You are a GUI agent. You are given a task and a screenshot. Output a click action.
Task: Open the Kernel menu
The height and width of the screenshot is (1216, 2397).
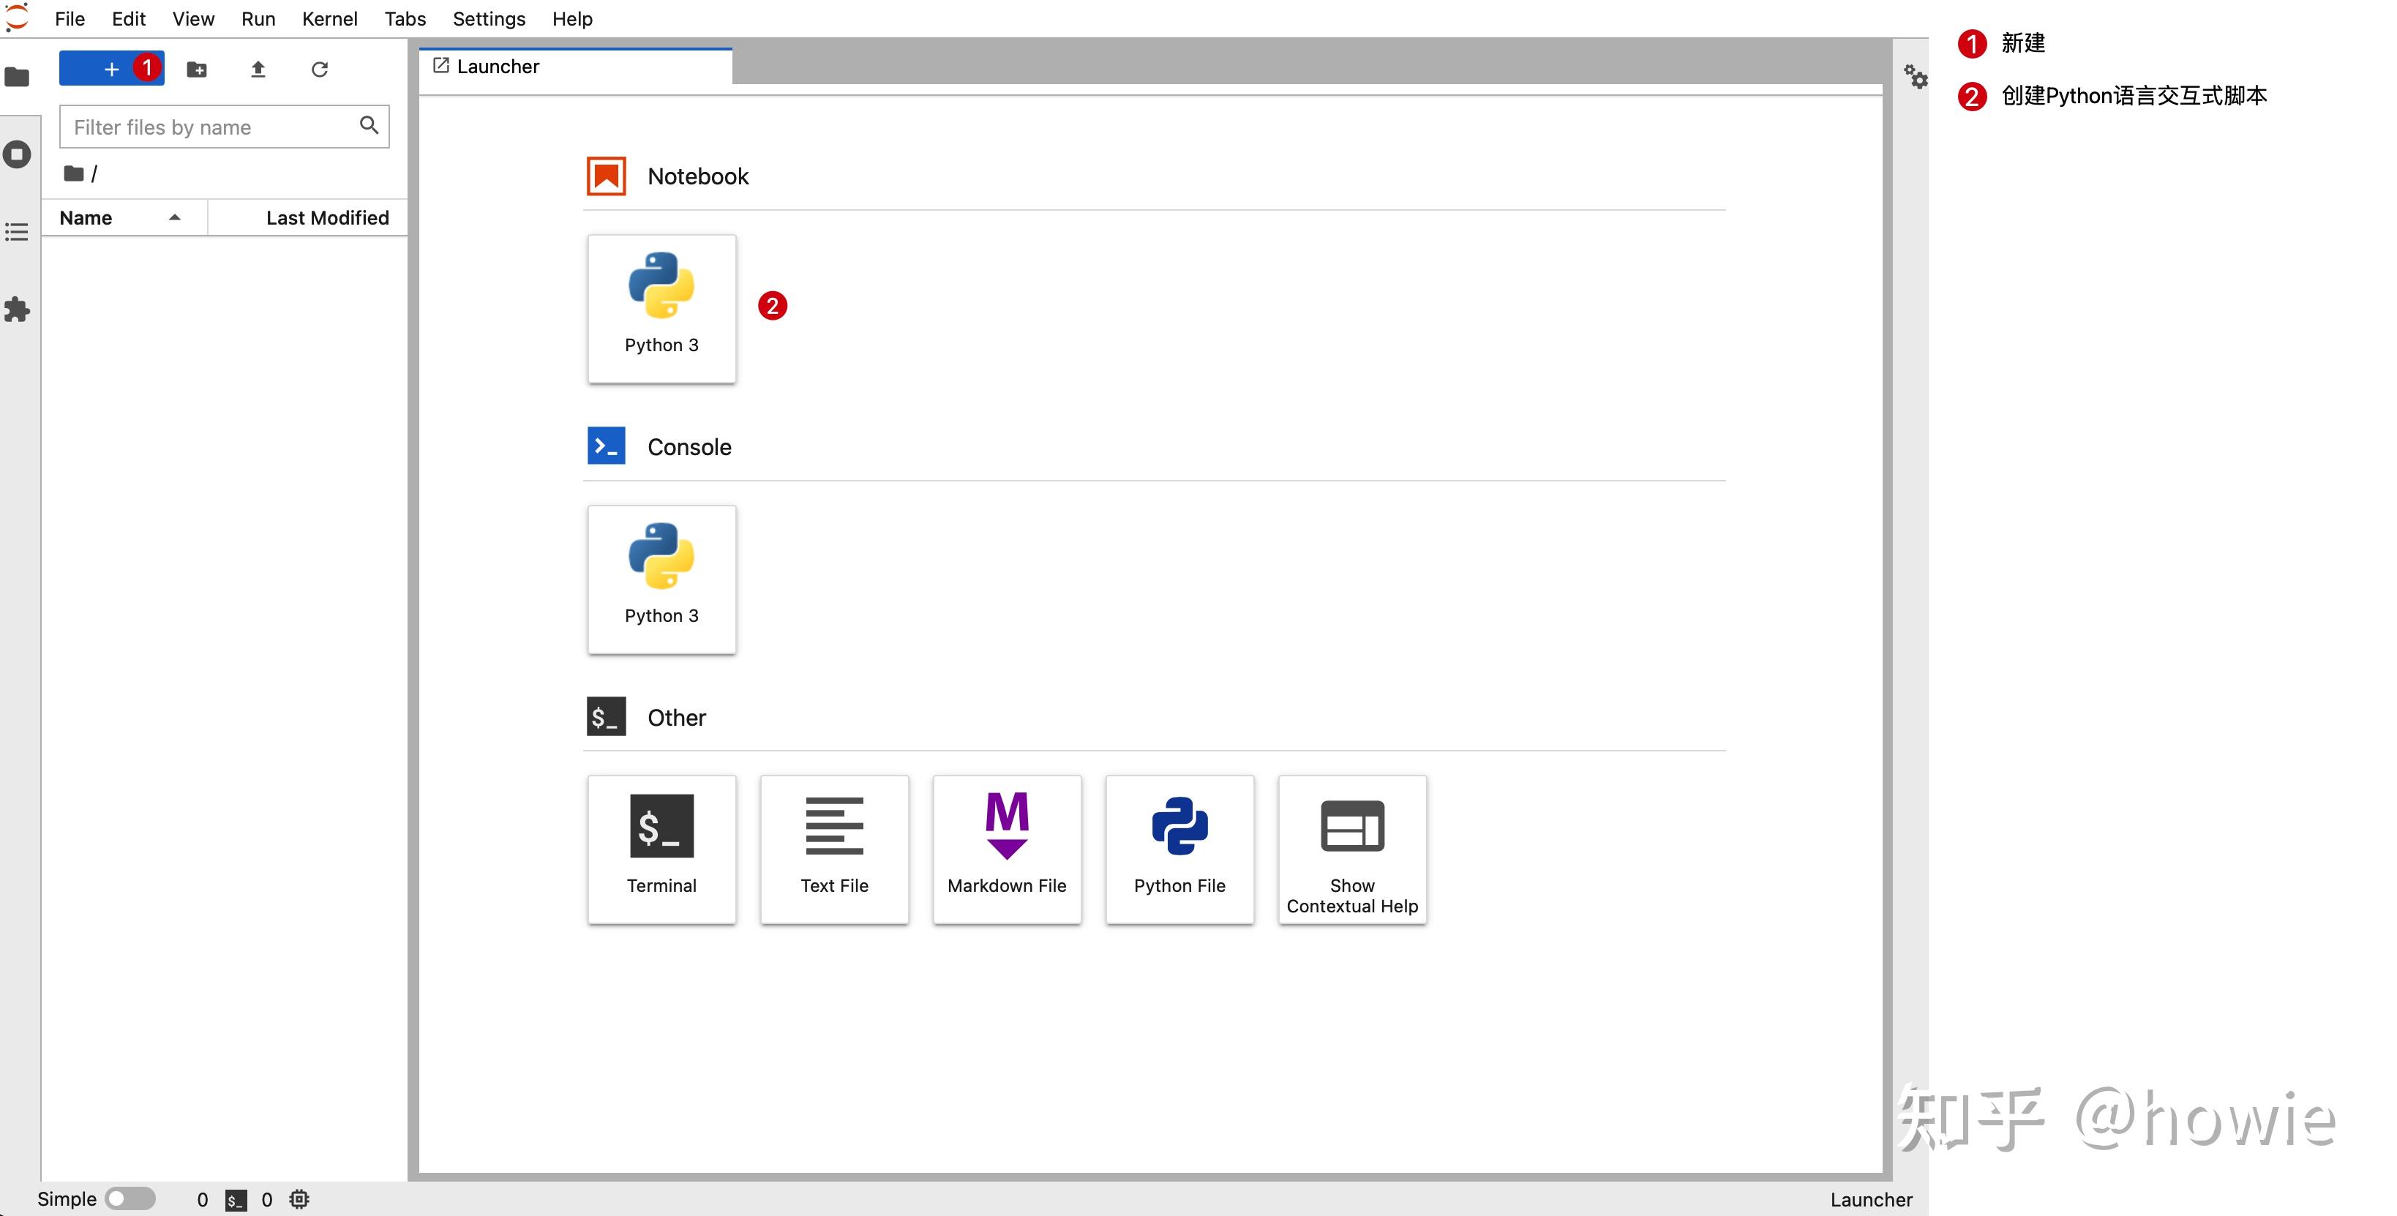click(329, 18)
